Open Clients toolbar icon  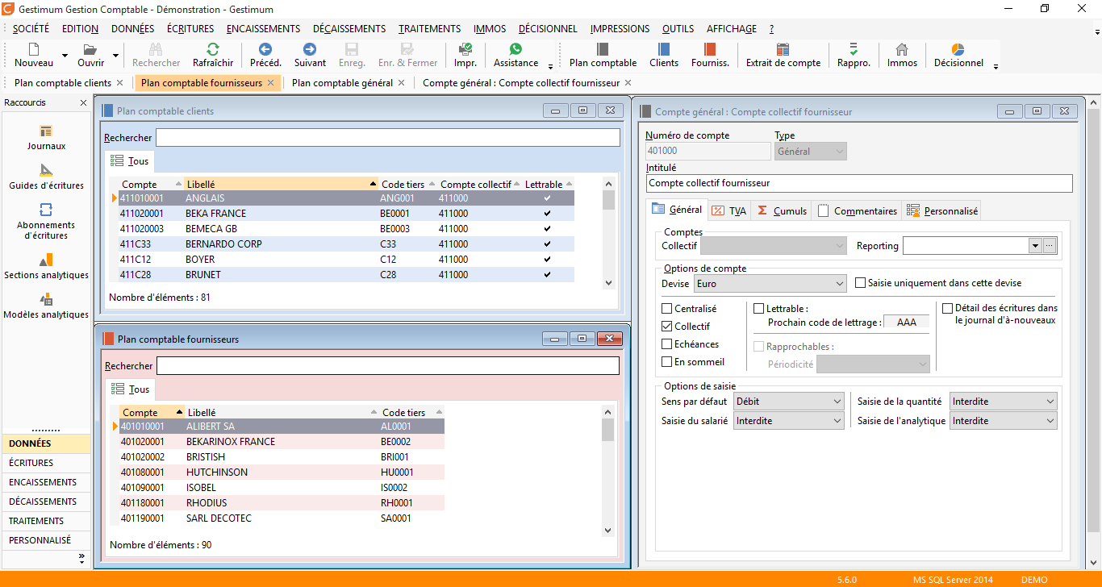(x=664, y=49)
